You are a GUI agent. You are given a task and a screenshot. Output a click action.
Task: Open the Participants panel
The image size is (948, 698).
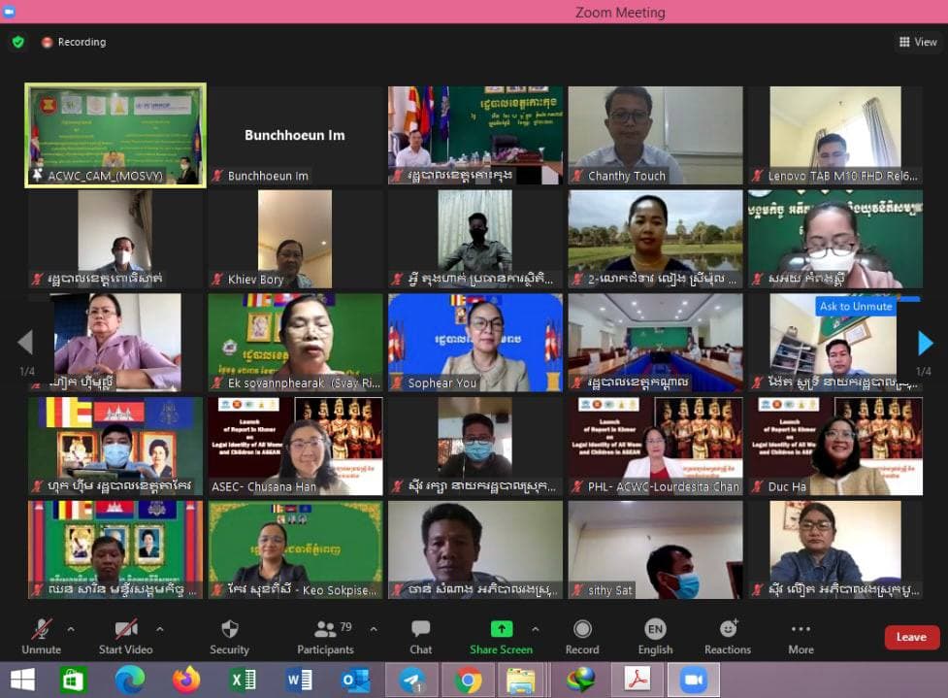point(326,636)
